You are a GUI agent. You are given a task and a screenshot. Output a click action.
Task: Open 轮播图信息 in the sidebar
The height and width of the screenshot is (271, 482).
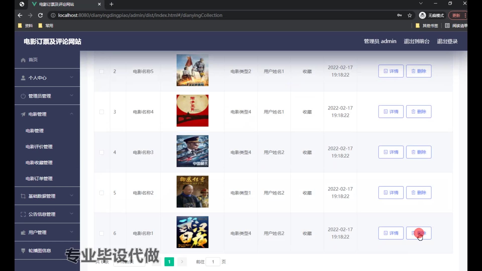pyautogui.click(x=40, y=251)
